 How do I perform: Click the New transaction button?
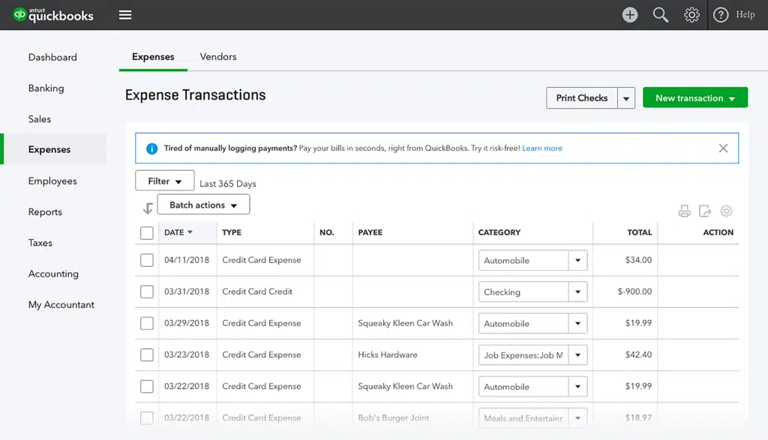[695, 98]
